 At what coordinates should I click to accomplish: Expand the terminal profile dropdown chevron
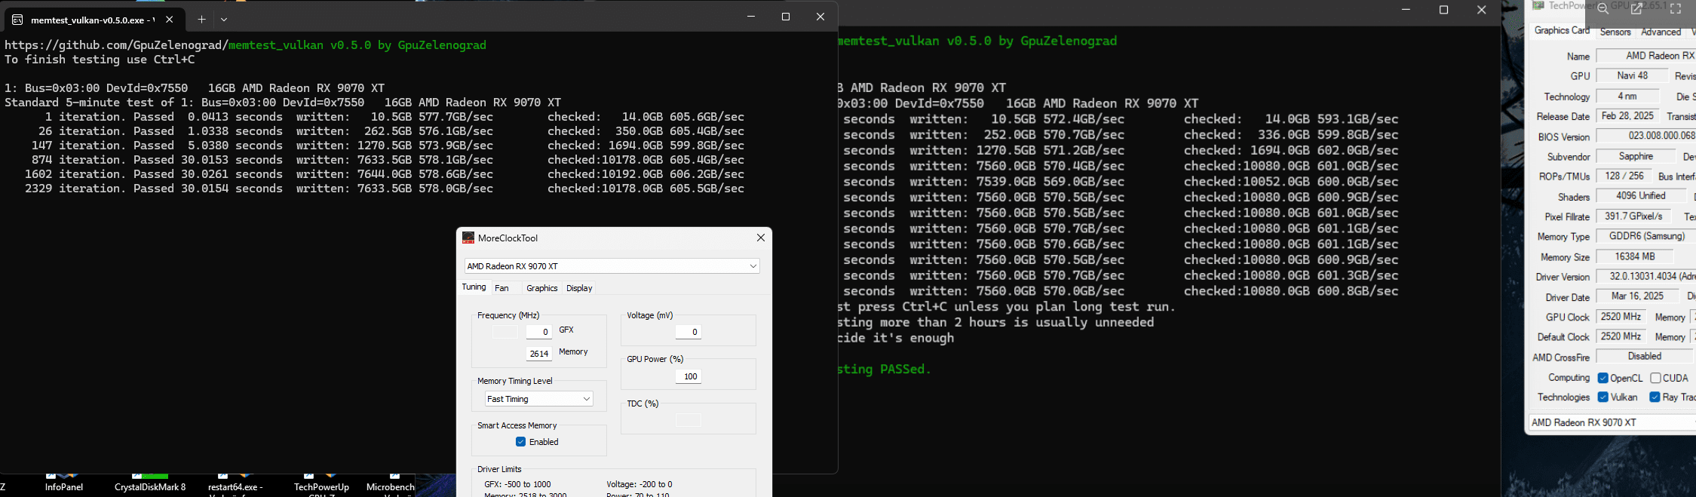pos(224,20)
